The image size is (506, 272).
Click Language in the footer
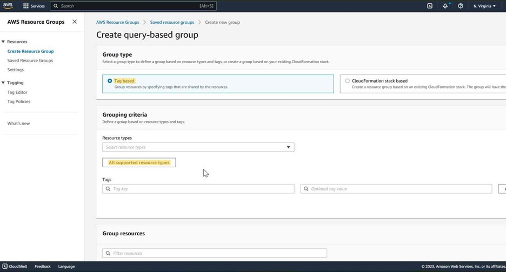click(66, 266)
